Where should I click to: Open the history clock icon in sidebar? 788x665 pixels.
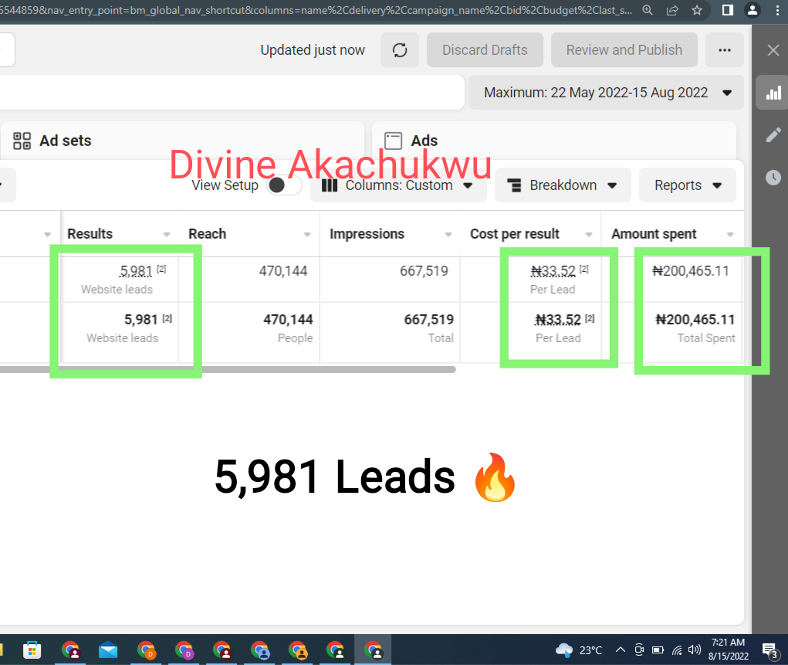click(773, 178)
